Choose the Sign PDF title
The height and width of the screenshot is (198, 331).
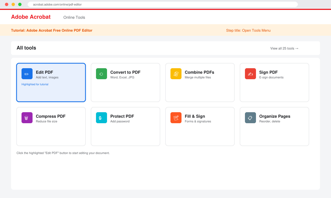pyautogui.click(x=268, y=72)
